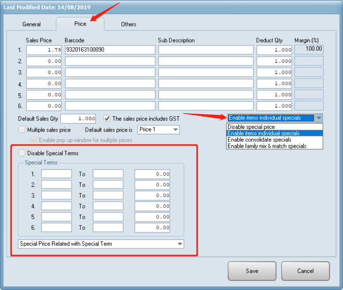Select 'Enable consolidate specials' option
This screenshot has width=343, height=290.
pyautogui.click(x=259, y=140)
